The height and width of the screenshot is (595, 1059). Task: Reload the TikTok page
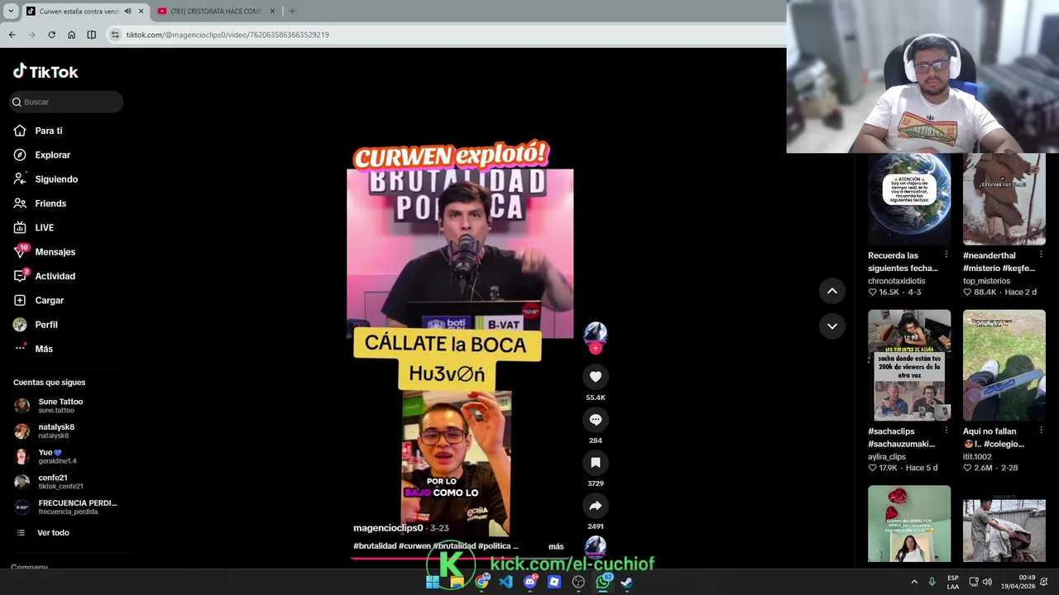click(x=51, y=35)
